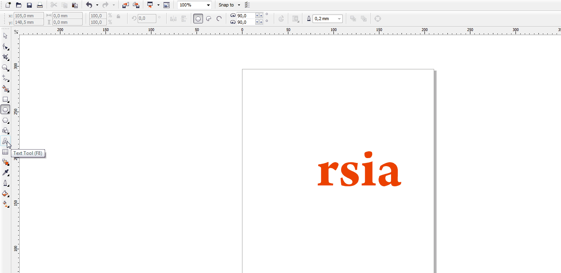
Task: Expand the Application Launcher dropdown arrow
Action: coord(158,5)
